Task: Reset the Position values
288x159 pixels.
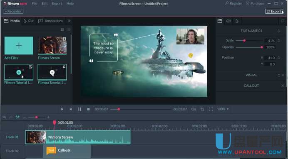Action: click(x=279, y=58)
